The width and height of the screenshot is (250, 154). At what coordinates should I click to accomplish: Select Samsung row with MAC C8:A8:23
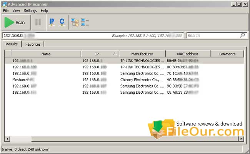[124, 93]
